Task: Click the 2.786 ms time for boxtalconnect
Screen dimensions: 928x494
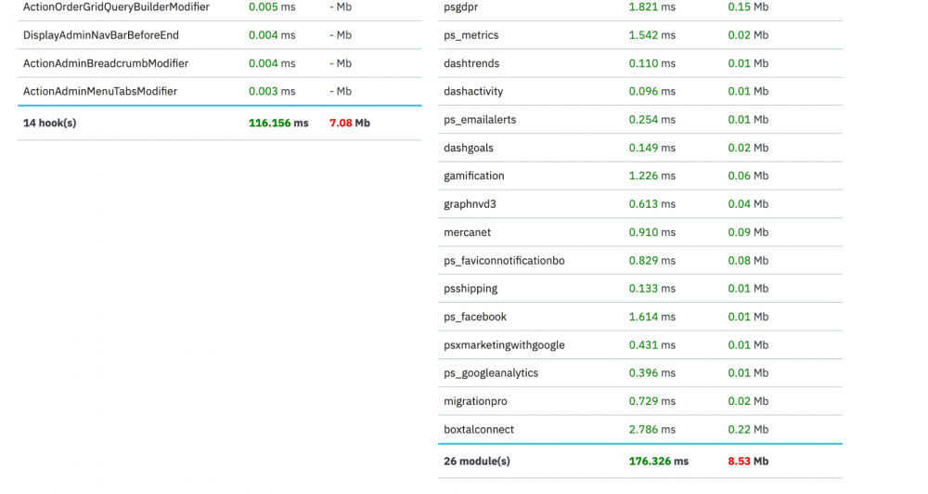Action: click(652, 429)
